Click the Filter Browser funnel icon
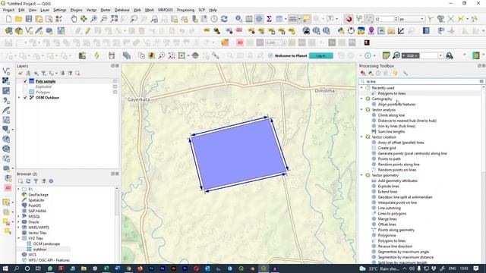486x273 pixels. click(x=36, y=181)
